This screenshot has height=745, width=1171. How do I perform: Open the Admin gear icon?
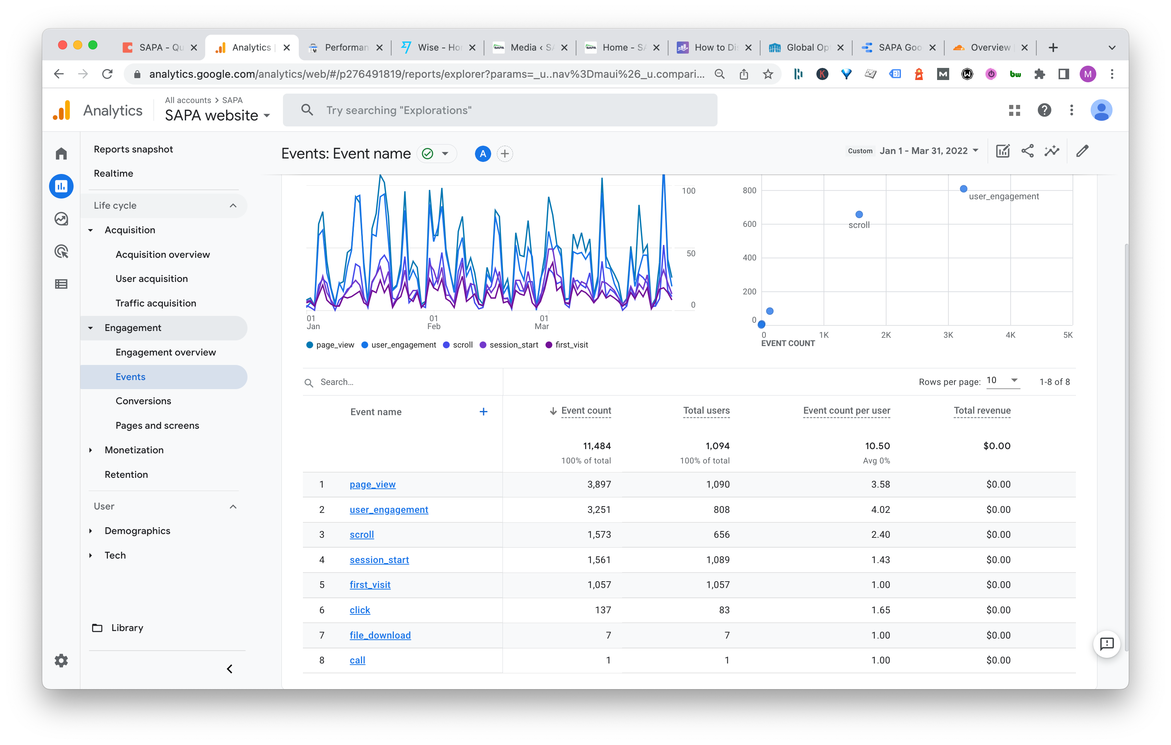pyautogui.click(x=61, y=660)
